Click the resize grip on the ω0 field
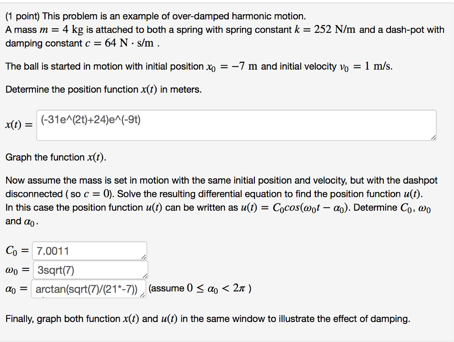Screen dimensions: 454x342 [145, 276]
